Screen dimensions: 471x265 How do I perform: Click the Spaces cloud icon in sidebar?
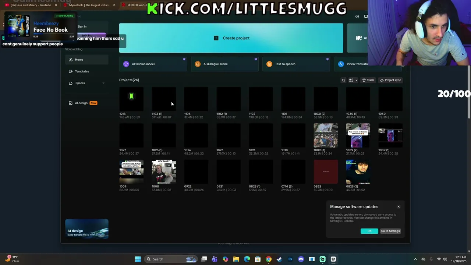(71, 83)
